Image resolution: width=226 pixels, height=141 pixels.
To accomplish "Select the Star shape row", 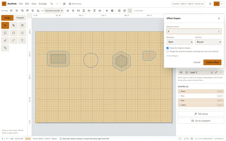I will click(201, 100).
